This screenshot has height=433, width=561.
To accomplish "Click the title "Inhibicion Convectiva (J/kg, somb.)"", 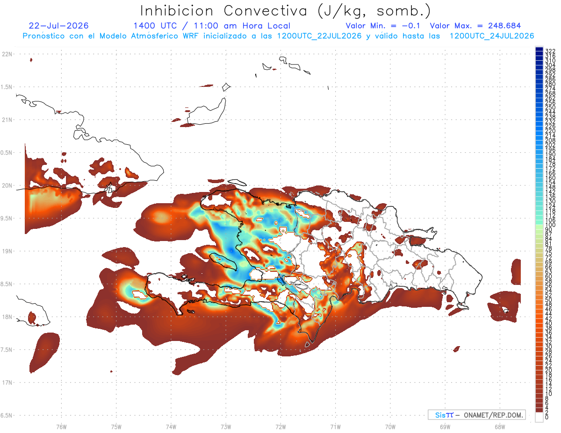I will (286, 11).
